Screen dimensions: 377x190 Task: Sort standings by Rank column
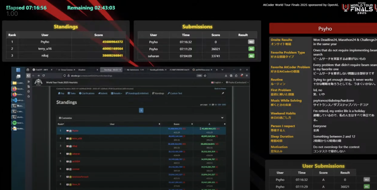click(x=61, y=124)
